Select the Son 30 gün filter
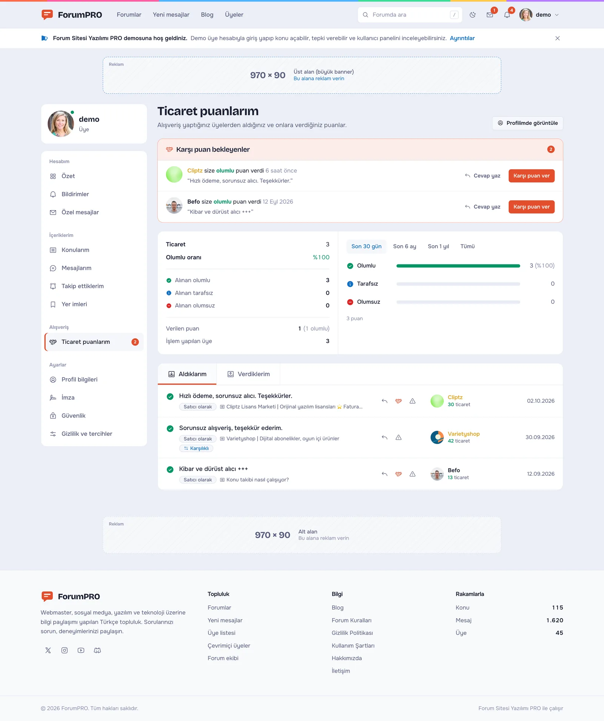Viewport: 604px width, 721px height. pyautogui.click(x=366, y=246)
